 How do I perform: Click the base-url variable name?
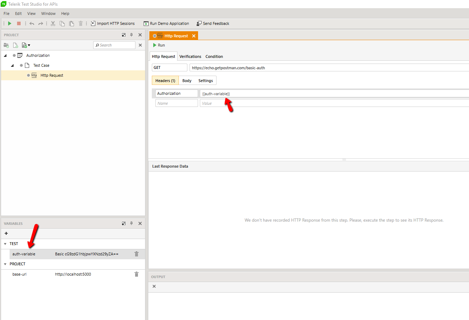point(19,274)
